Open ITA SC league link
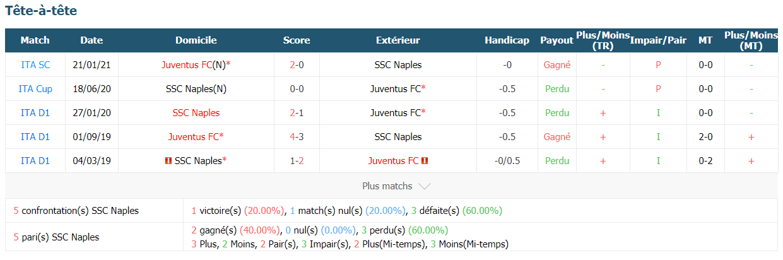Image resolution: width=783 pixels, height=260 pixels. (x=35, y=64)
